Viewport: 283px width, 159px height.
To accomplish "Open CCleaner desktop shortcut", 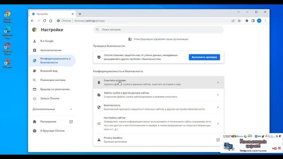I will tap(8, 63).
